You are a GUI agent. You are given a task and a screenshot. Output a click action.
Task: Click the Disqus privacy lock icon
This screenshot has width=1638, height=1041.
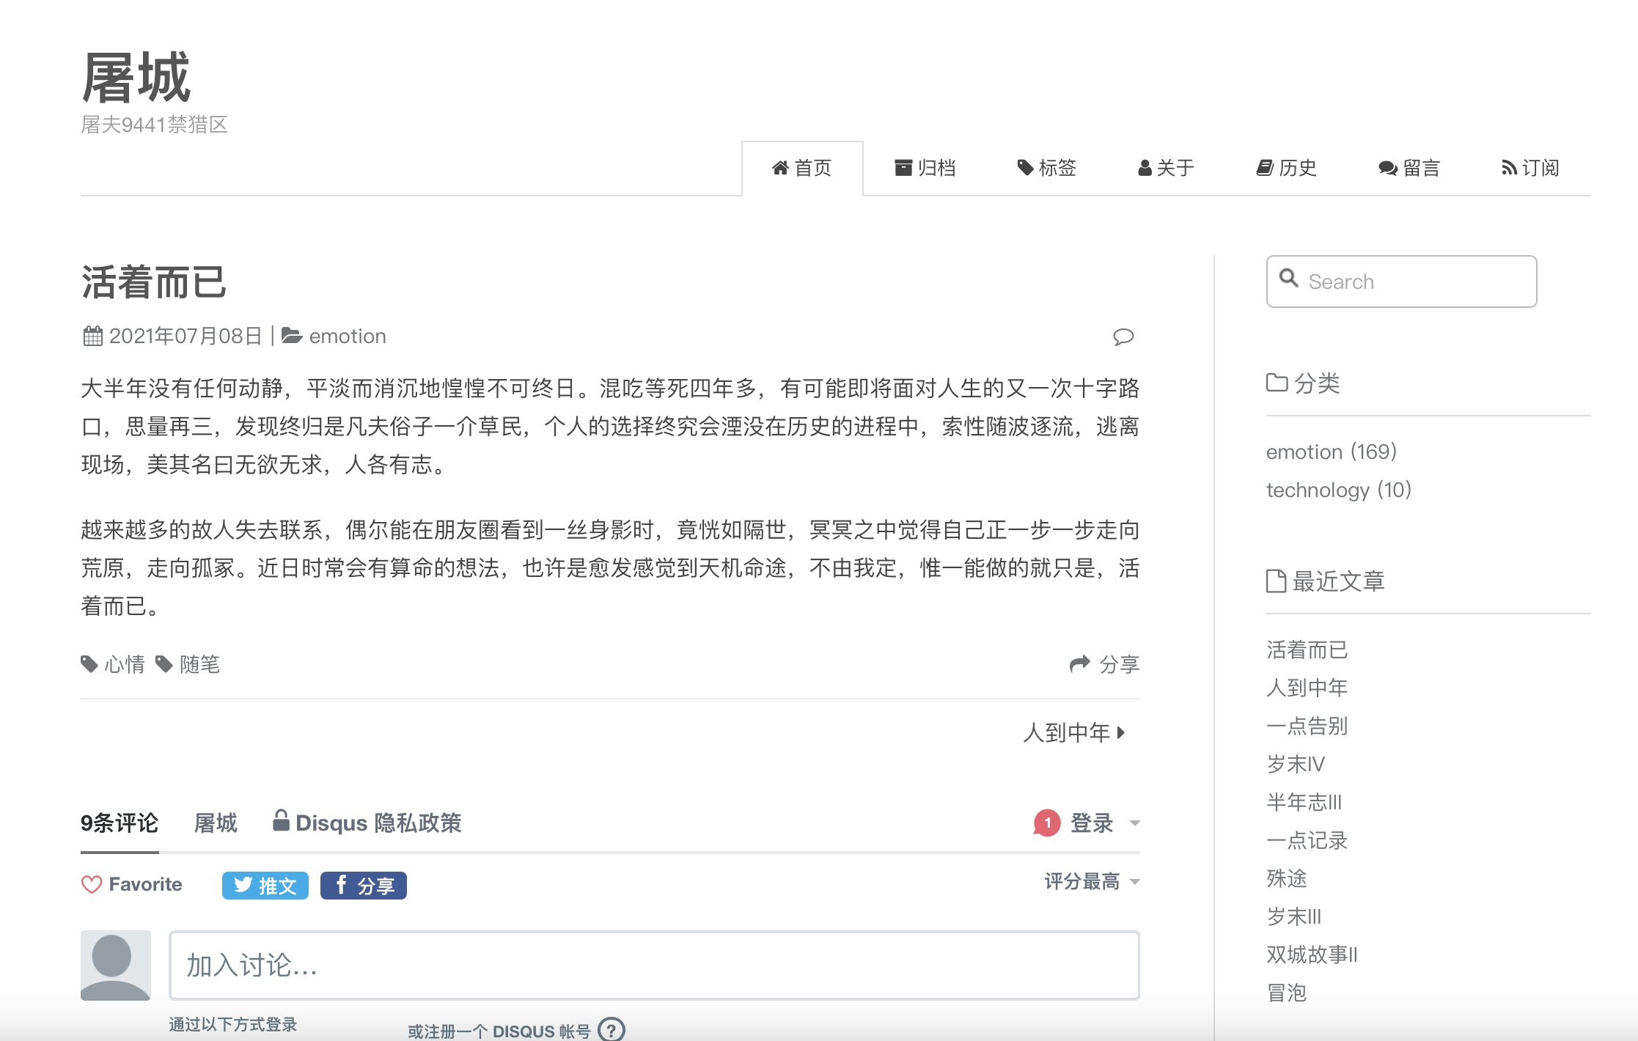[282, 821]
